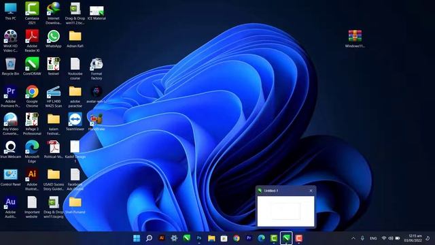
Task: Switch to Photoshop on the taskbar
Action: click(x=199, y=238)
